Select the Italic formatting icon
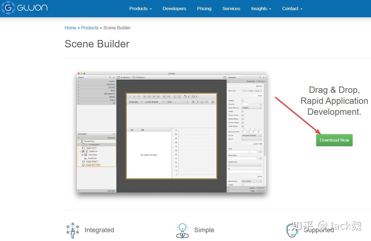Image resolution: width=371 pixels, height=241 pixels. pyautogui.click(x=198, y=102)
